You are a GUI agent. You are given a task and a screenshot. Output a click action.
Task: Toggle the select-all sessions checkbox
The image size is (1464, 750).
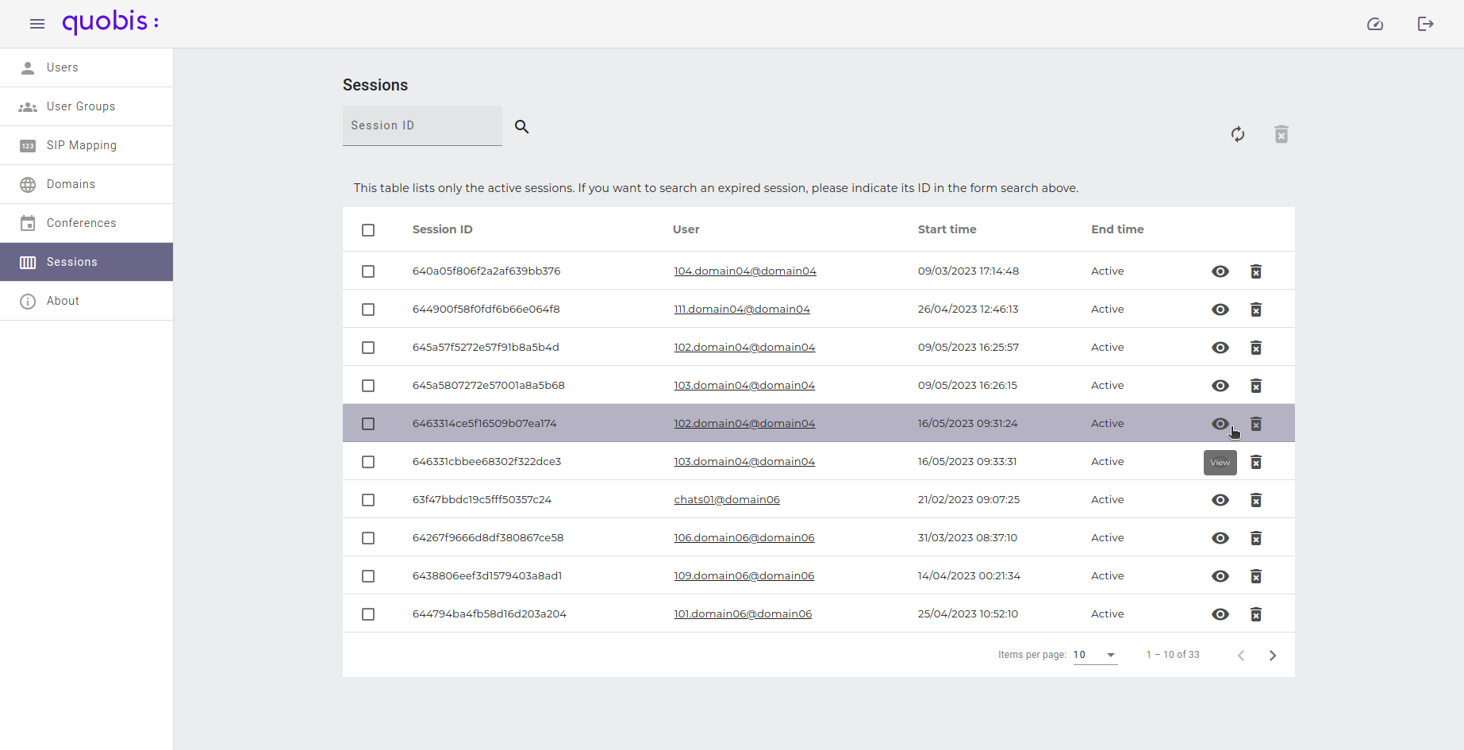click(368, 230)
